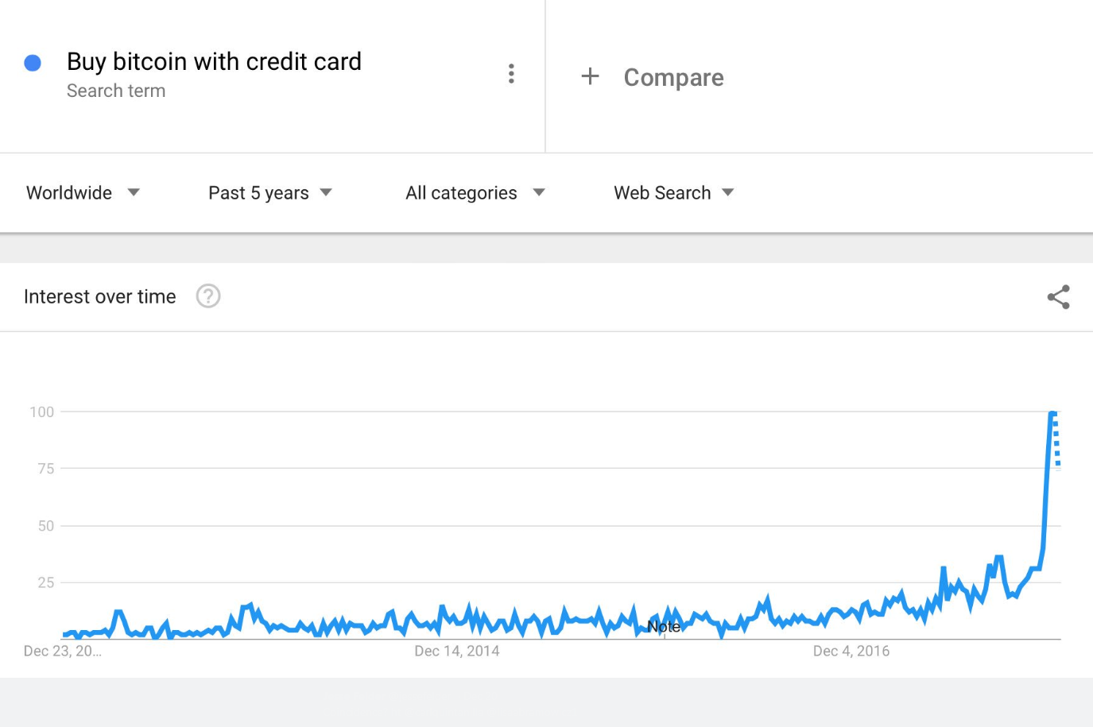Click the blue dot beside the search term
The width and height of the screenshot is (1093, 727).
click(x=33, y=63)
